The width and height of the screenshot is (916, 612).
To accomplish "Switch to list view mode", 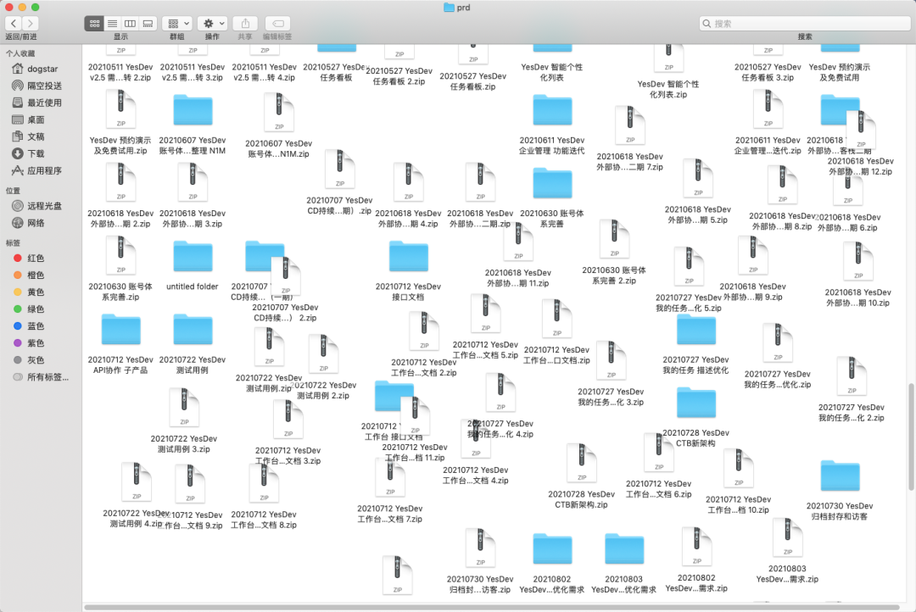I will pyautogui.click(x=112, y=24).
